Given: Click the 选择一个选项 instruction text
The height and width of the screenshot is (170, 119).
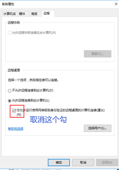Looking at the screenshot, I should click(33, 80).
